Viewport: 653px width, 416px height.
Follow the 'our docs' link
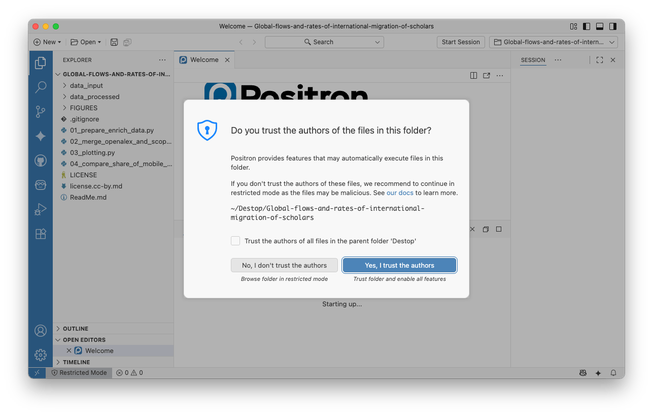400,193
